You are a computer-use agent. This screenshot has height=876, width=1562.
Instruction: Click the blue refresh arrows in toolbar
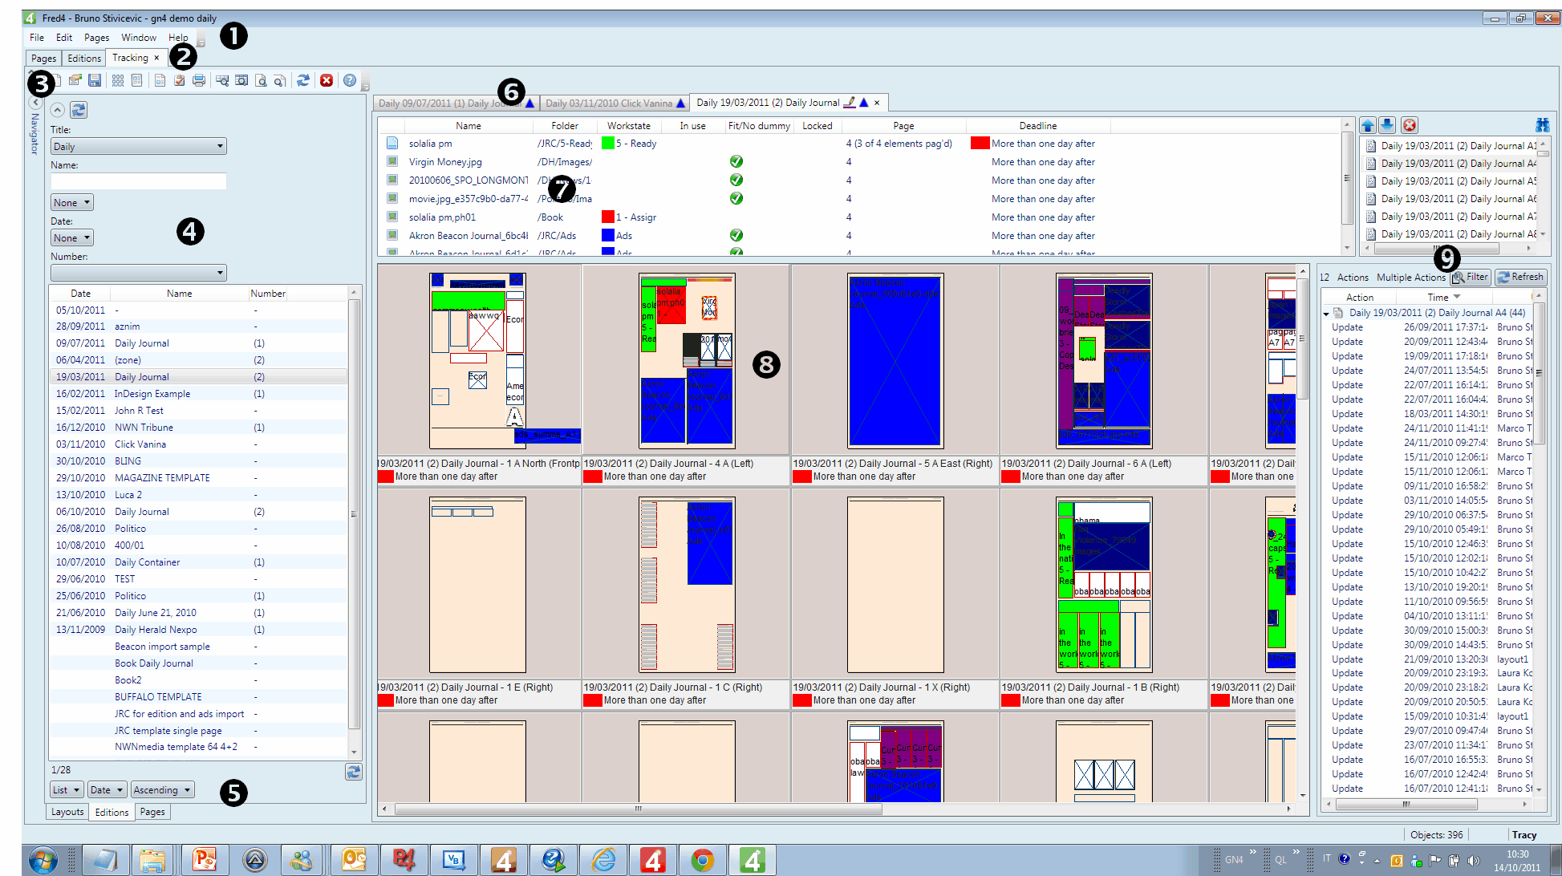point(302,80)
